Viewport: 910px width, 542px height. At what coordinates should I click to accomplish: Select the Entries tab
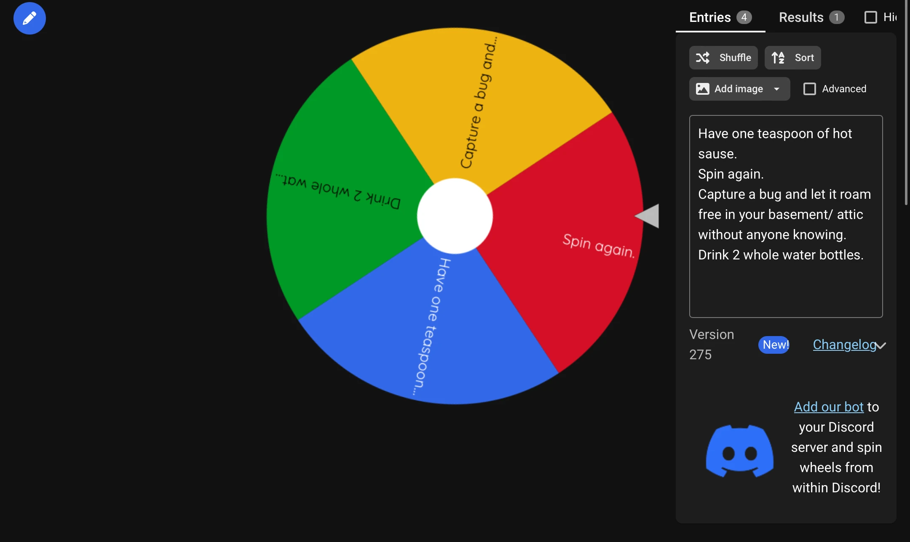click(x=711, y=17)
